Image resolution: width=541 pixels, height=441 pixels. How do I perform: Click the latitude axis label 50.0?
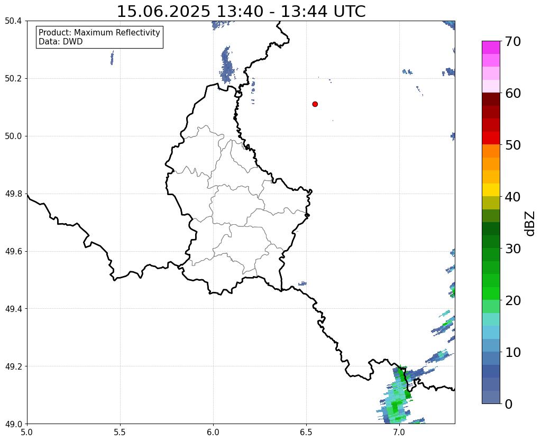pyautogui.click(x=13, y=136)
